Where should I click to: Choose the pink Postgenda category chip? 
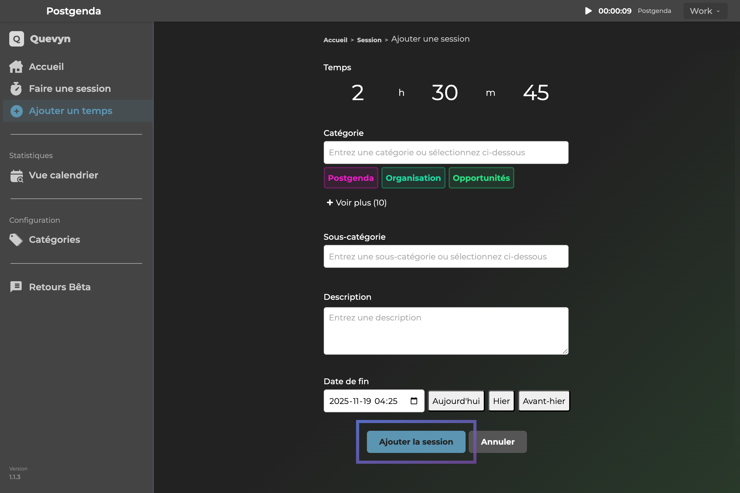[x=351, y=178]
